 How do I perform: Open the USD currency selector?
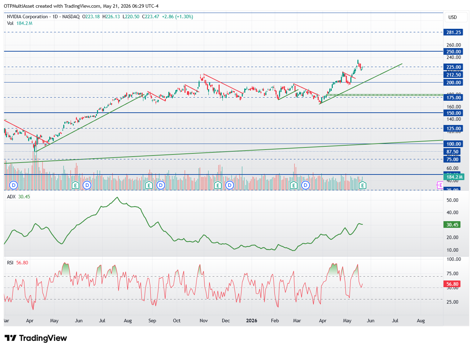[456, 17]
